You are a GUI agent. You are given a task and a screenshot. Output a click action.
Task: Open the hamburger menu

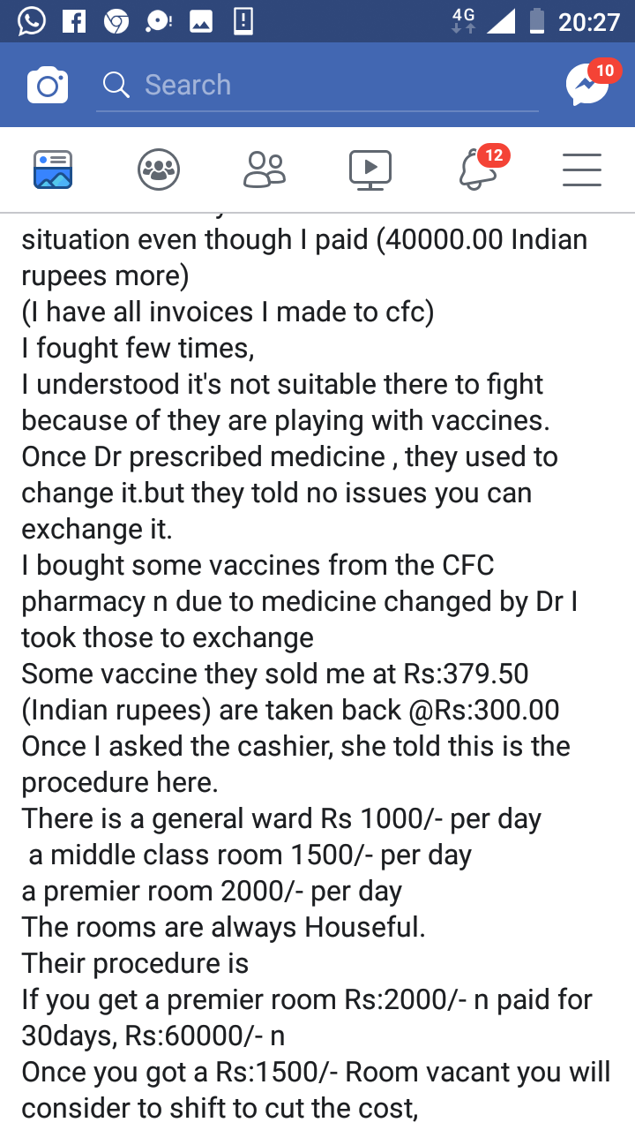point(582,169)
